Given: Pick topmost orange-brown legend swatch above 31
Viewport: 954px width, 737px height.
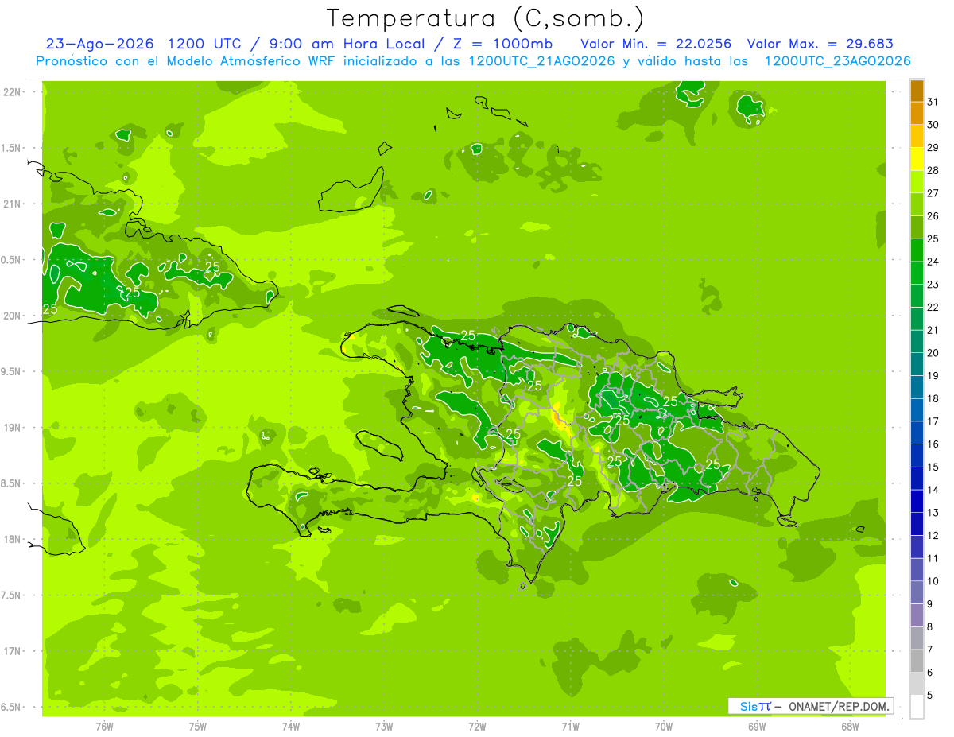Looking at the screenshot, I should (x=917, y=91).
